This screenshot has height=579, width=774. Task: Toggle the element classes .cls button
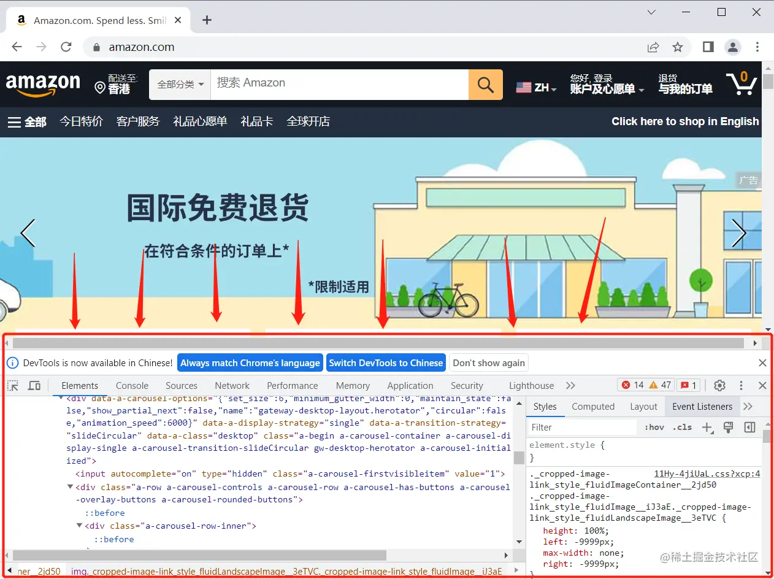tap(682, 427)
